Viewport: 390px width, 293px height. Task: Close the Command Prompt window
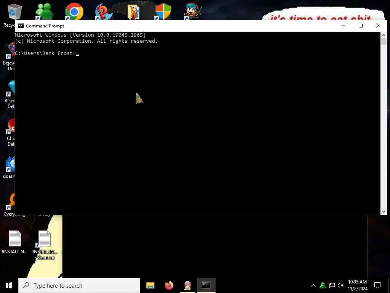[378, 26]
